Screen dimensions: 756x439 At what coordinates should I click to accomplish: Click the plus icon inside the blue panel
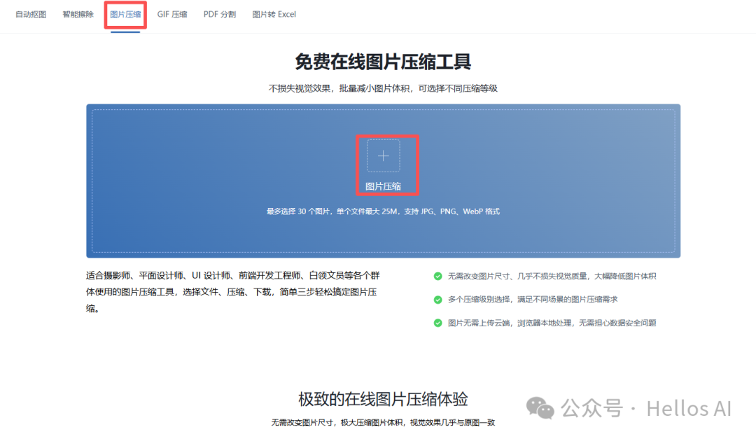tap(383, 155)
